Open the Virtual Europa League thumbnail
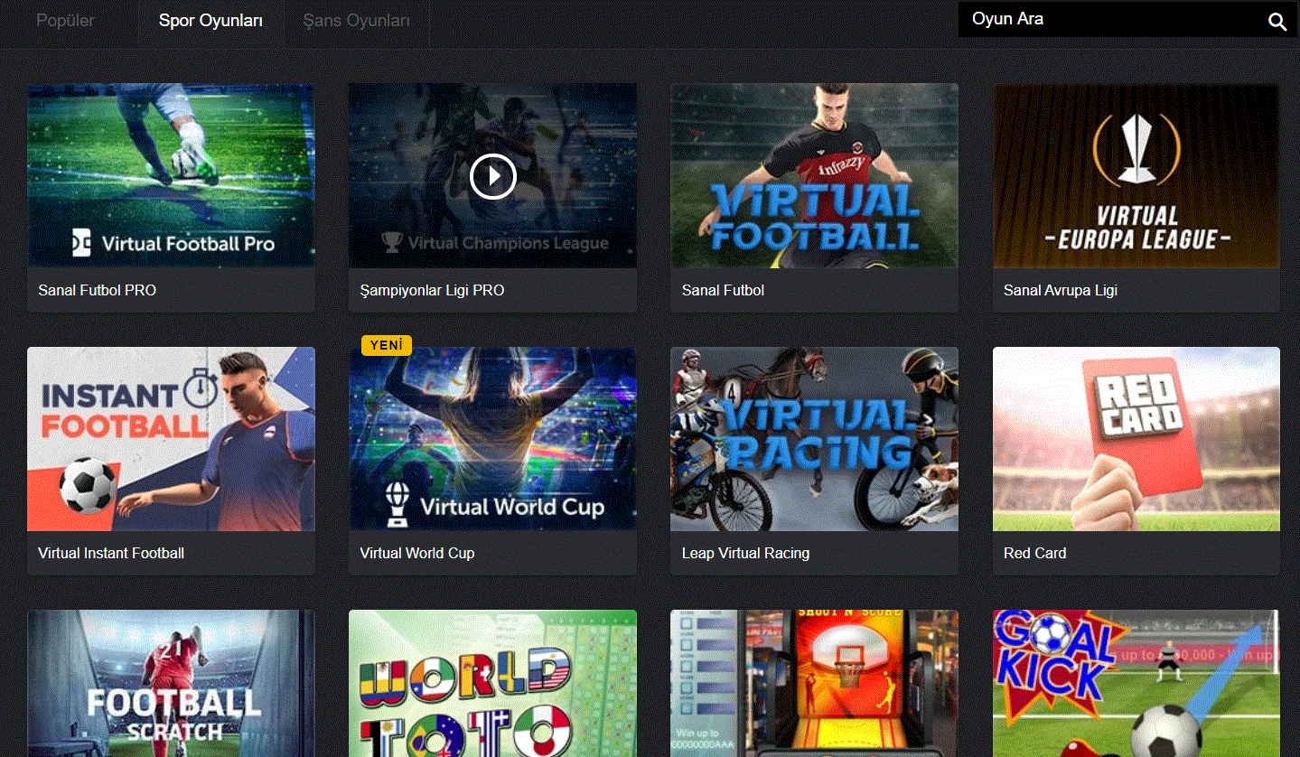The image size is (1300, 757). coord(1136,175)
